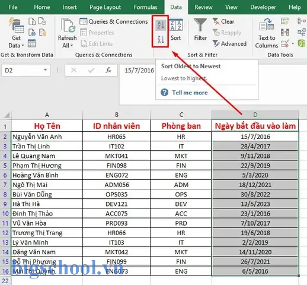Open the Data Validation dropdown arrow
This screenshot has width=307, height=285.
[x=293, y=43]
